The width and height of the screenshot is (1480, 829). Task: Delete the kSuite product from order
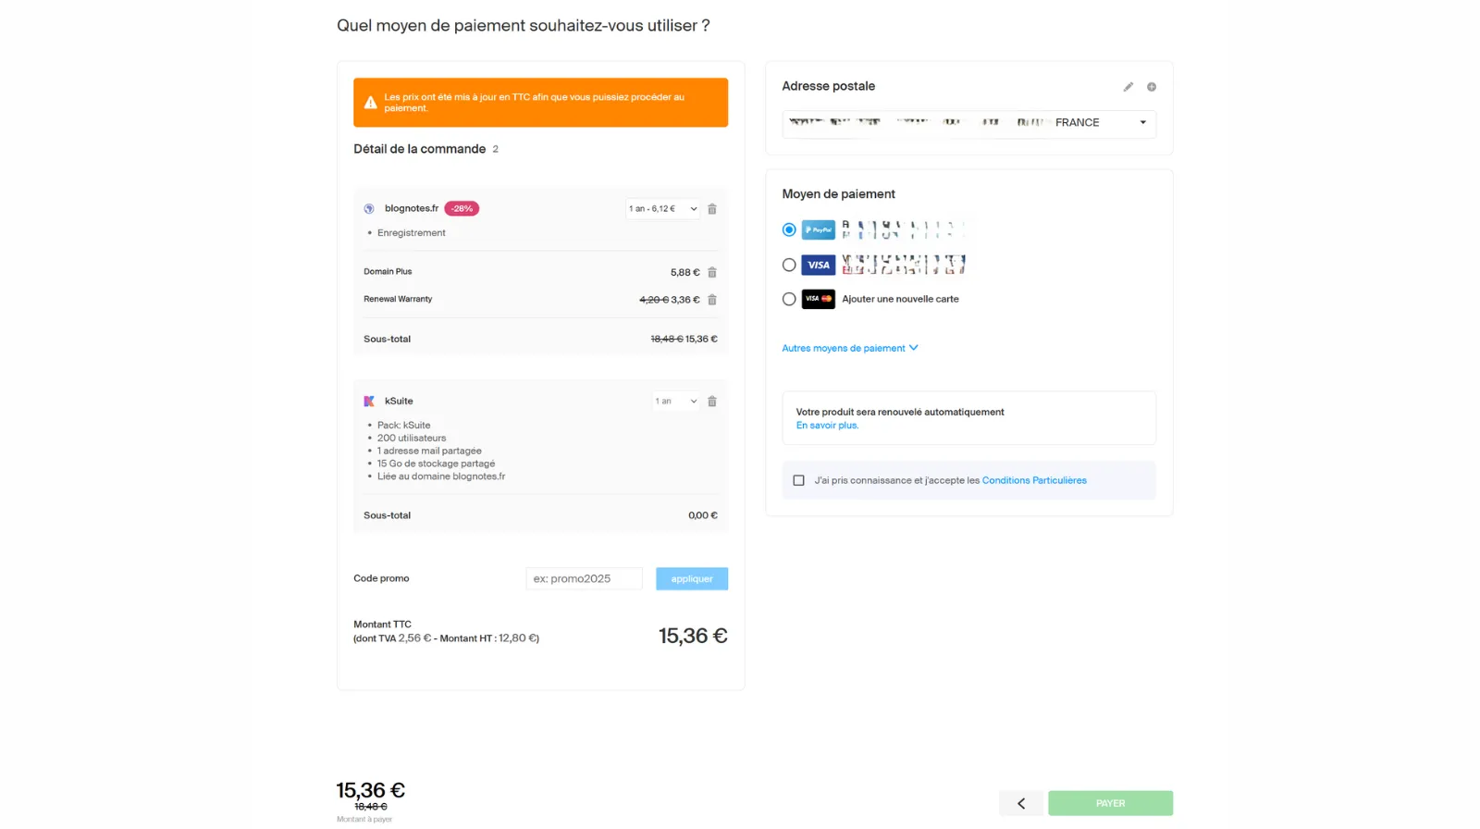coord(712,402)
